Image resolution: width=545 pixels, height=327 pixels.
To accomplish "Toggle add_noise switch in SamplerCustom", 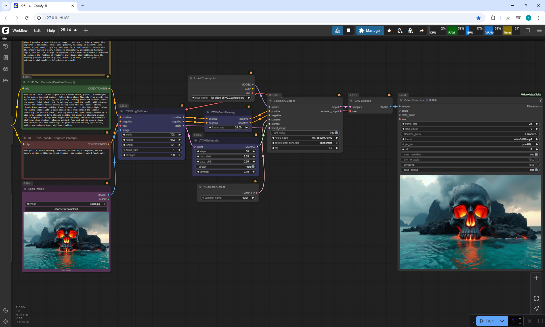I will point(336,133).
